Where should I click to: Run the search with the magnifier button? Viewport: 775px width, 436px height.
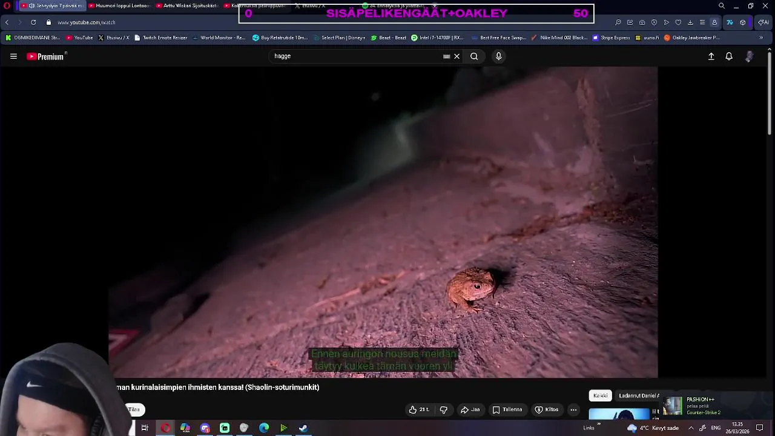click(x=474, y=56)
